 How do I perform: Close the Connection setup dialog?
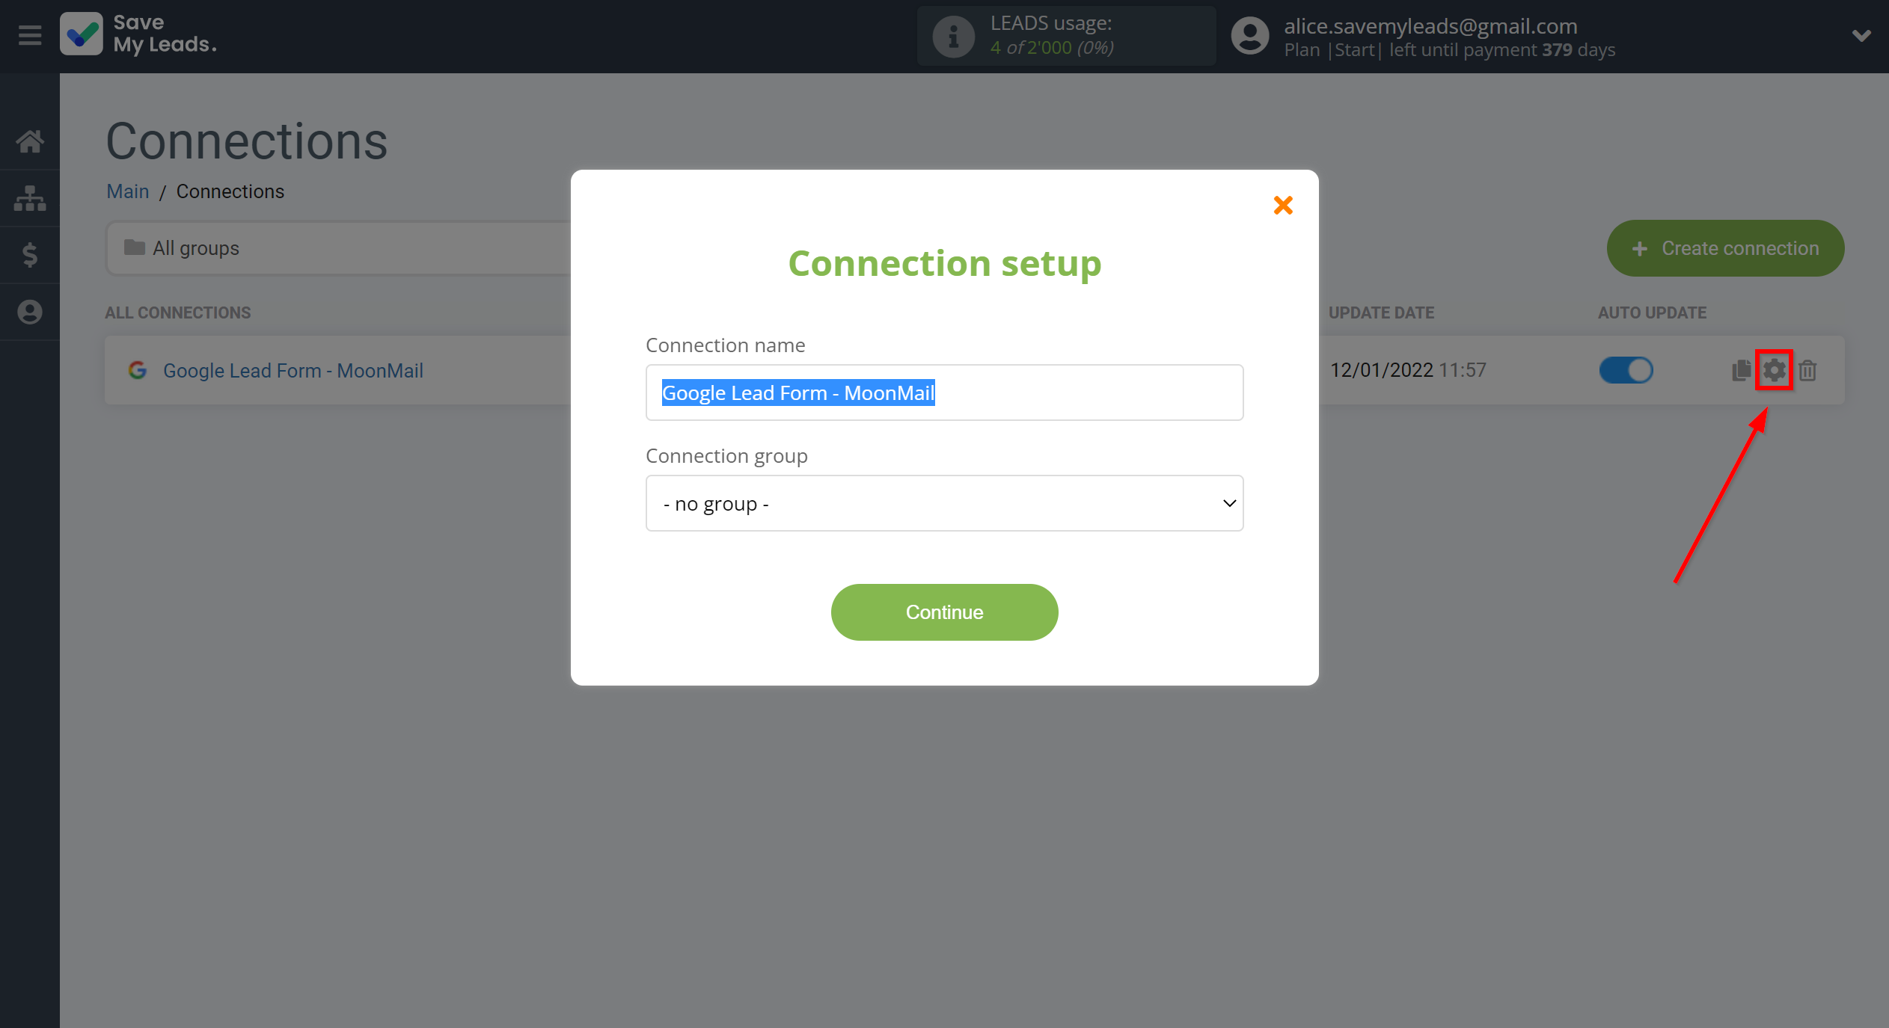pos(1282,205)
